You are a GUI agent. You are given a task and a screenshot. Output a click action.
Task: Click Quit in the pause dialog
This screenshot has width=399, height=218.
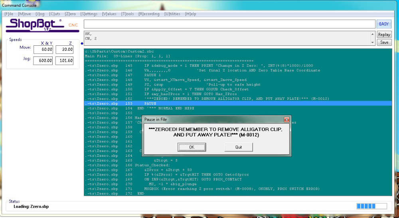(x=239, y=147)
